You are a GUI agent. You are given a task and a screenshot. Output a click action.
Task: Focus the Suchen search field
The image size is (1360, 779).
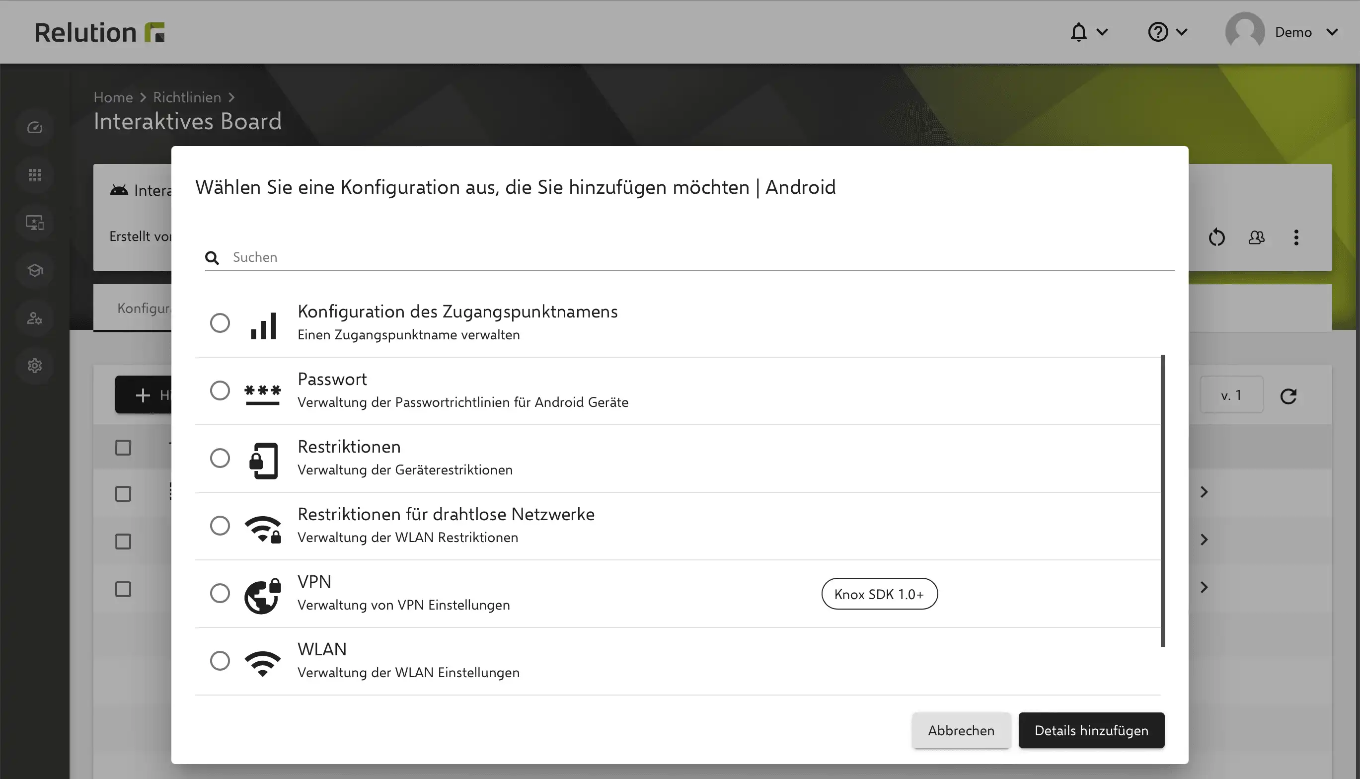click(x=690, y=257)
